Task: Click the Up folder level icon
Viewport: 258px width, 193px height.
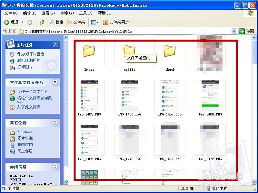Action: (x=42, y=22)
